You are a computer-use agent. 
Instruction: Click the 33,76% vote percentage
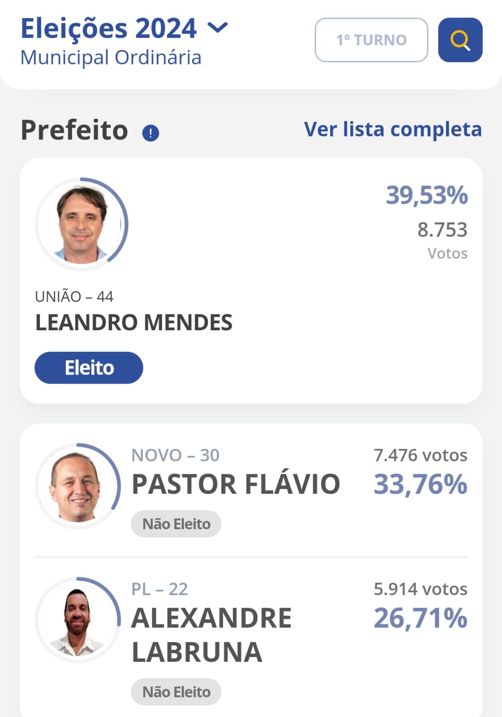click(x=420, y=484)
